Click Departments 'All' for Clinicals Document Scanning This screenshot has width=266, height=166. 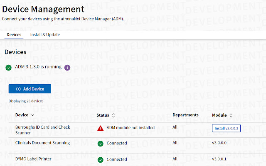tap(175, 143)
